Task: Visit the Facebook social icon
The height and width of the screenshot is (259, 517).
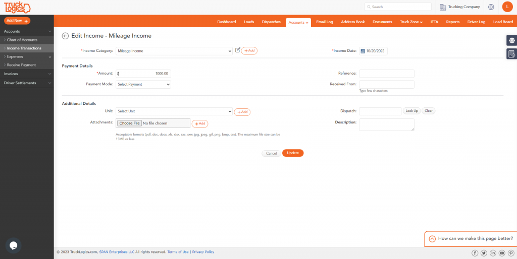Action: 475,253
